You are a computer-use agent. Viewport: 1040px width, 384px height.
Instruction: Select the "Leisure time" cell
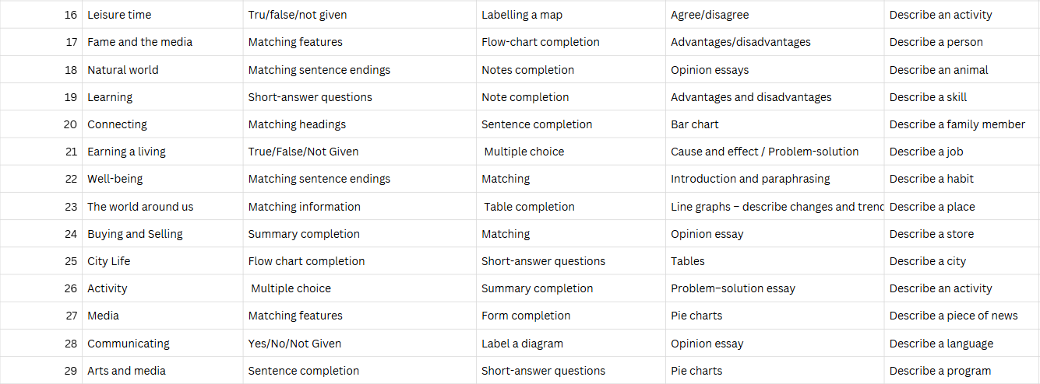pos(119,15)
